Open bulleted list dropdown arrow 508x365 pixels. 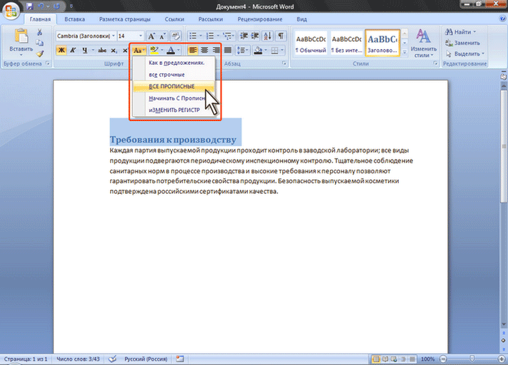201,36
